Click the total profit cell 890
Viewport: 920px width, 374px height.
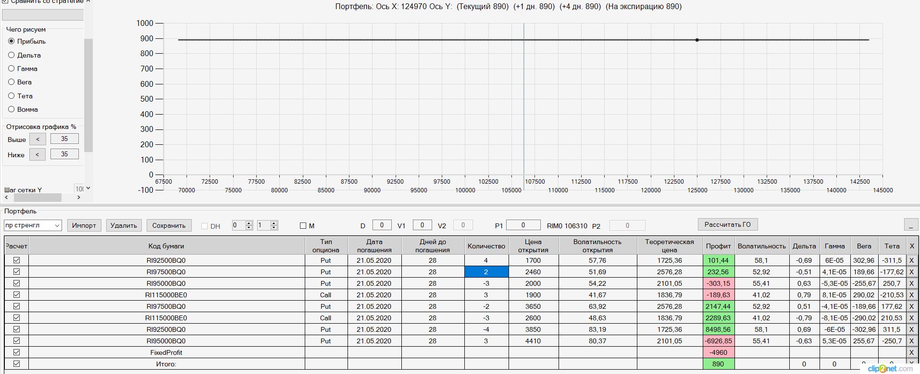719,364
